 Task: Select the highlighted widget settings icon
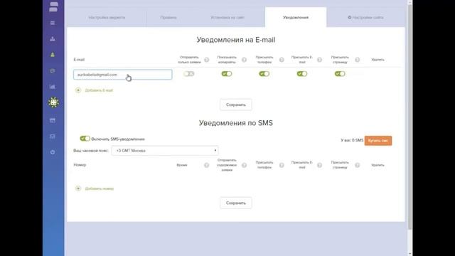click(x=53, y=102)
